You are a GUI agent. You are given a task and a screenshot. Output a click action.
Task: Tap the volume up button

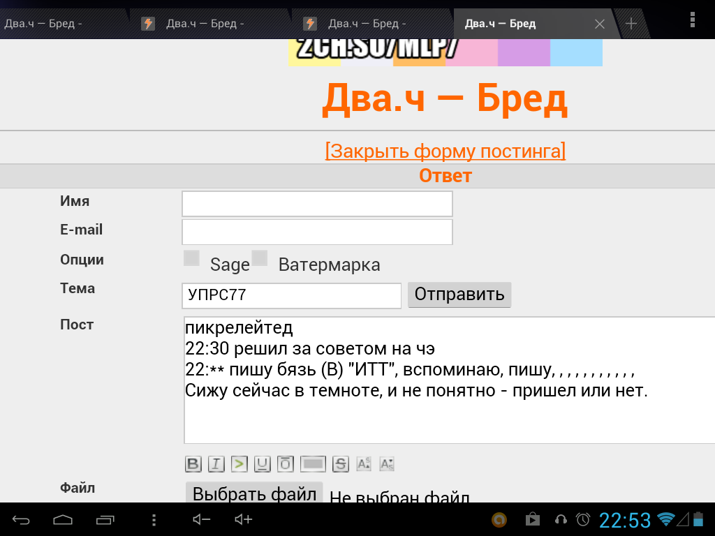[244, 519]
